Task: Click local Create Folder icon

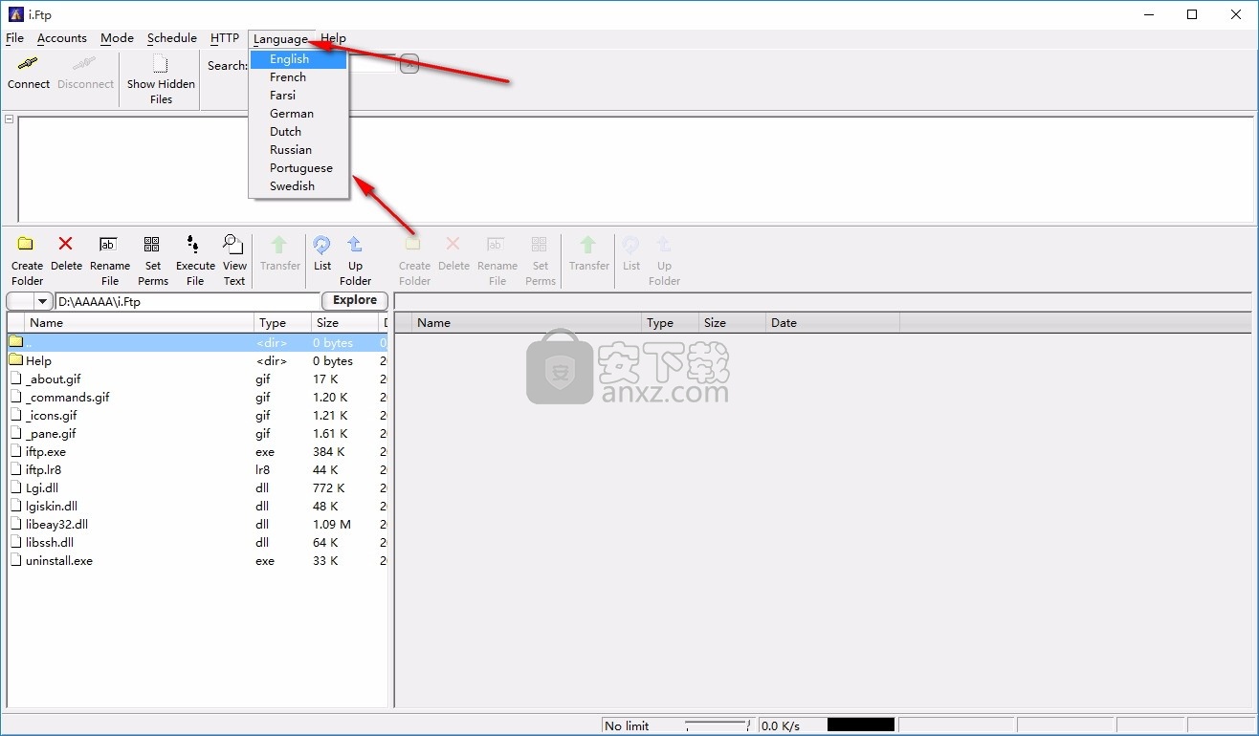Action: click(26, 244)
